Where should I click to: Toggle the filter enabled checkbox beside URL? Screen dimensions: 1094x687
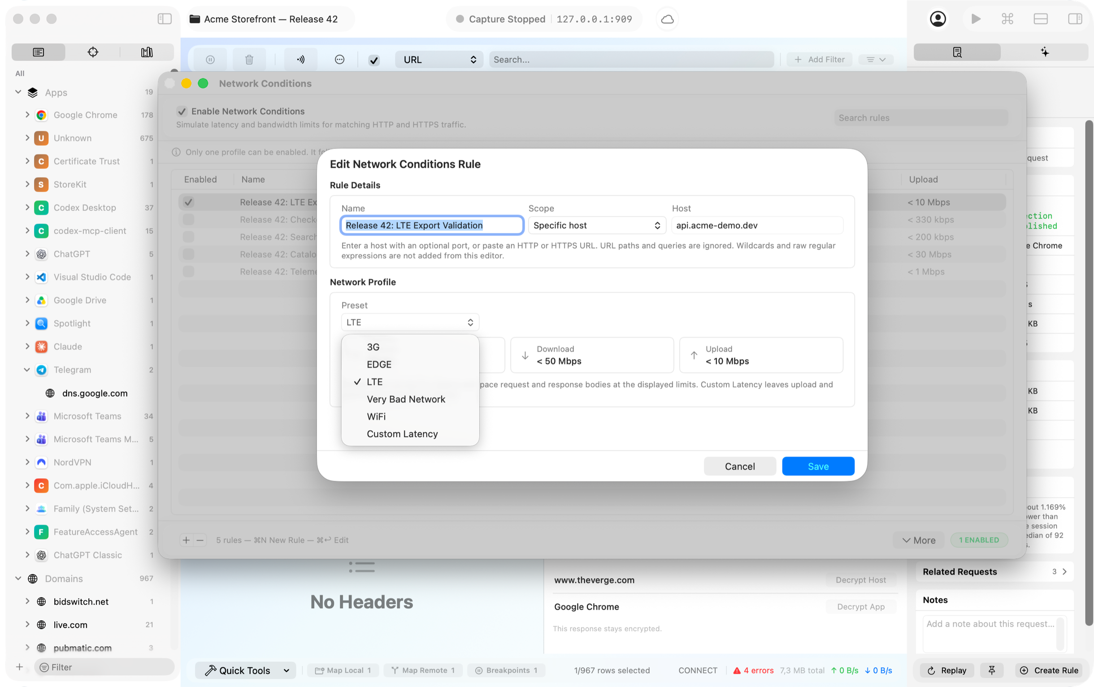click(374, 60)
